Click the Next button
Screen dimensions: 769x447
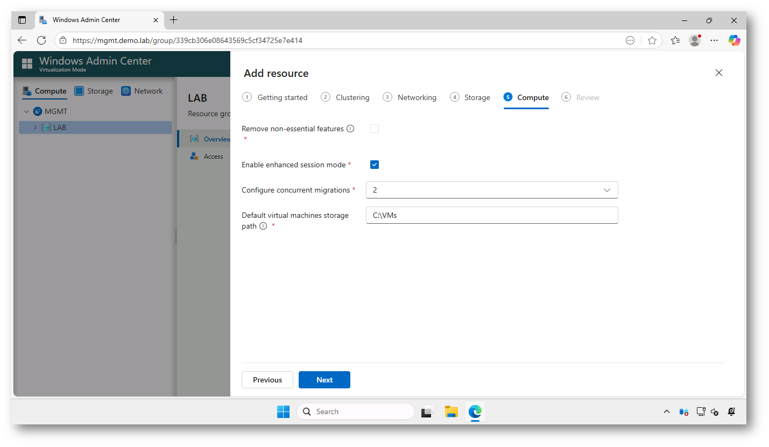(324, 380)
